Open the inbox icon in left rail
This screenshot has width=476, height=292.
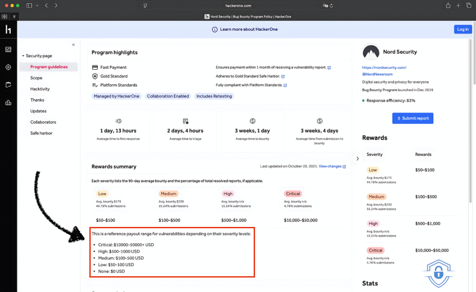(x=8, y=49)
